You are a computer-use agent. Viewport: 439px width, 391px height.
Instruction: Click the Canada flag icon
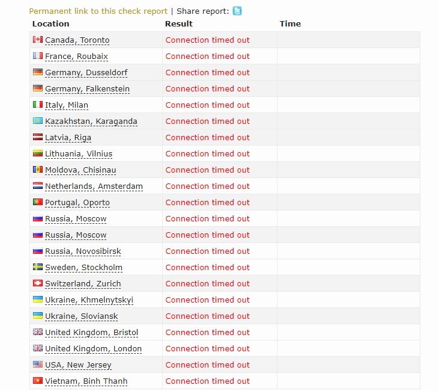[x=38, y=40]
